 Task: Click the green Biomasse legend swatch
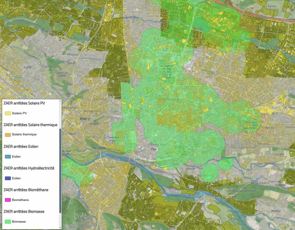[x=8, y=222]
